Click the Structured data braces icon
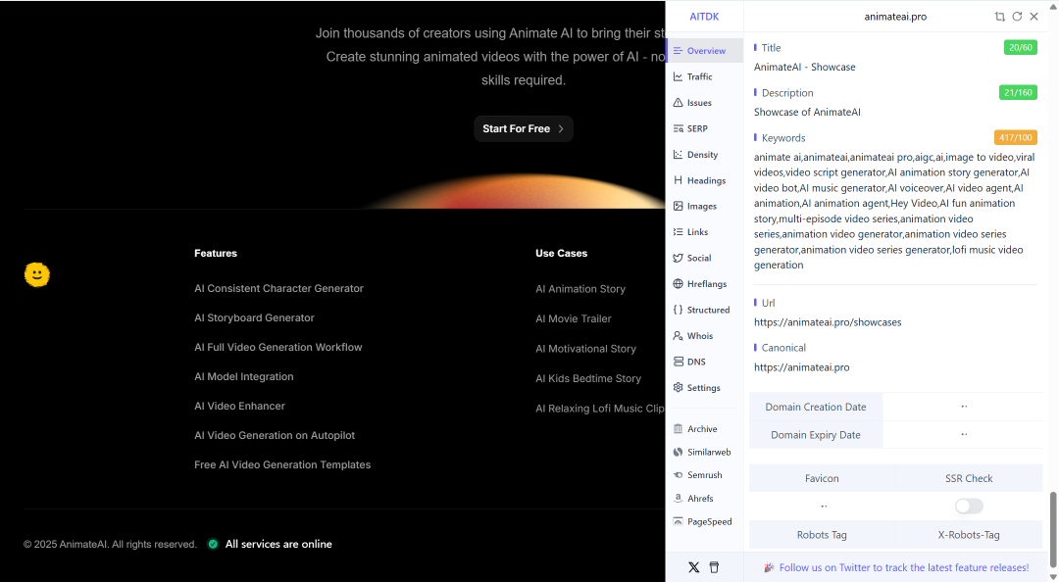Viewport: 1059px width, 582px height. [x=679, y=310]
